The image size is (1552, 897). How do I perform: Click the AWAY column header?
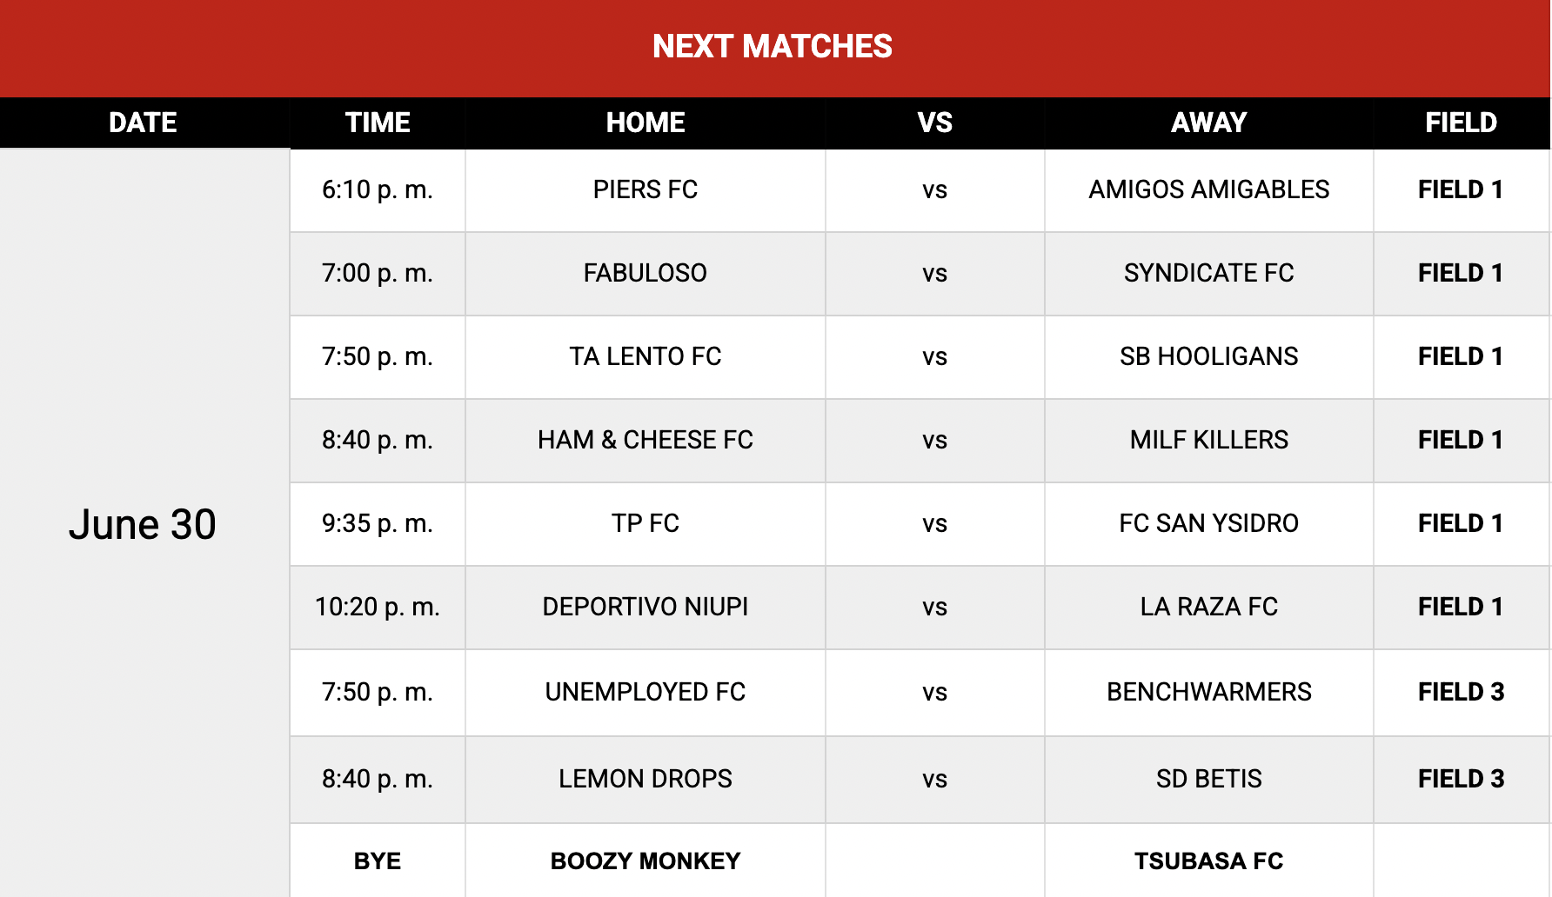click(1209, 123)
